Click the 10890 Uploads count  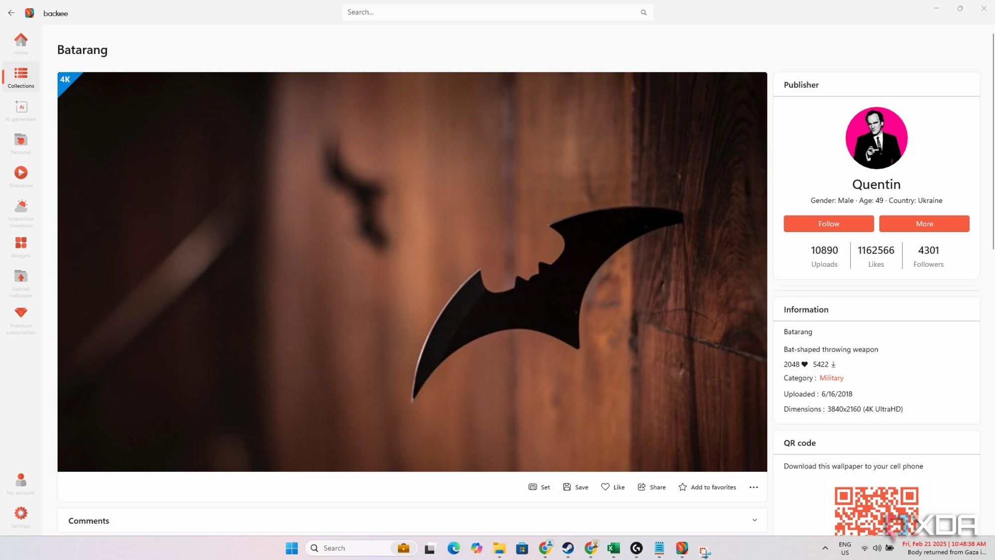point(824,256)
